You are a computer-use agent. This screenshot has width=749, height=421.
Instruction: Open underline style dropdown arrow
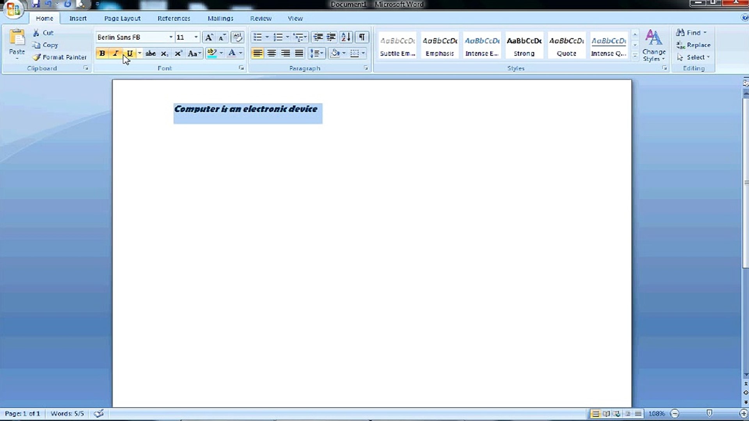[140, 53]
